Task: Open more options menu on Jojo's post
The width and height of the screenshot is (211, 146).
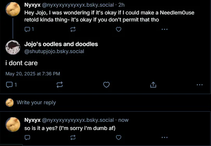Action: [200, 85]
